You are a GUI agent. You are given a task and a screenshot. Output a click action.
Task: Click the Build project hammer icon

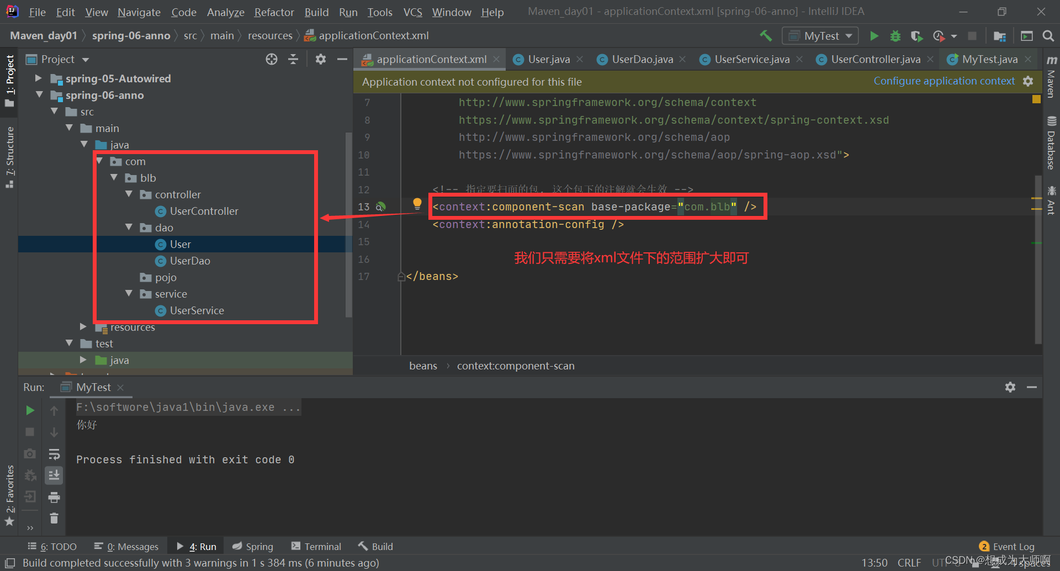coord(766,36)
